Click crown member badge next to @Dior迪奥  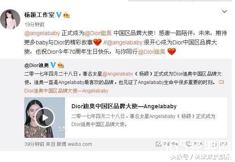(61, 65)
